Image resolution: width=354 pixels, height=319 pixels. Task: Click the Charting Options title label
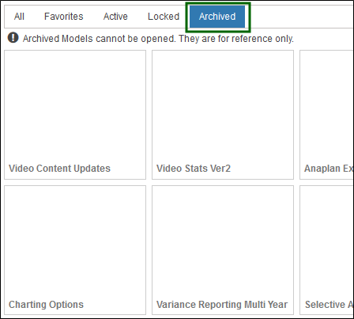(x=46, y=305)
